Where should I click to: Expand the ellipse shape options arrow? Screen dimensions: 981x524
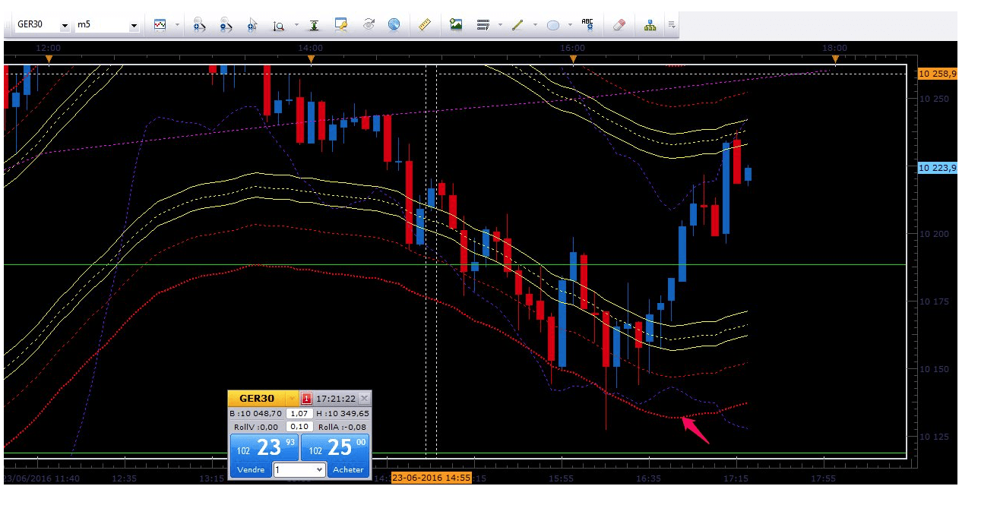point(571,25)
